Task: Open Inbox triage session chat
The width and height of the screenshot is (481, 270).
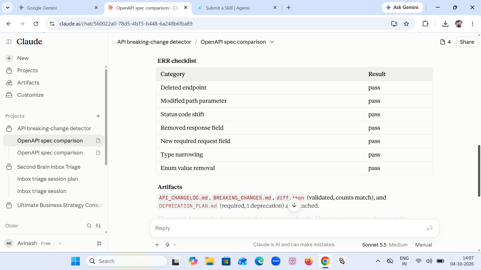Action: (42, 191)
